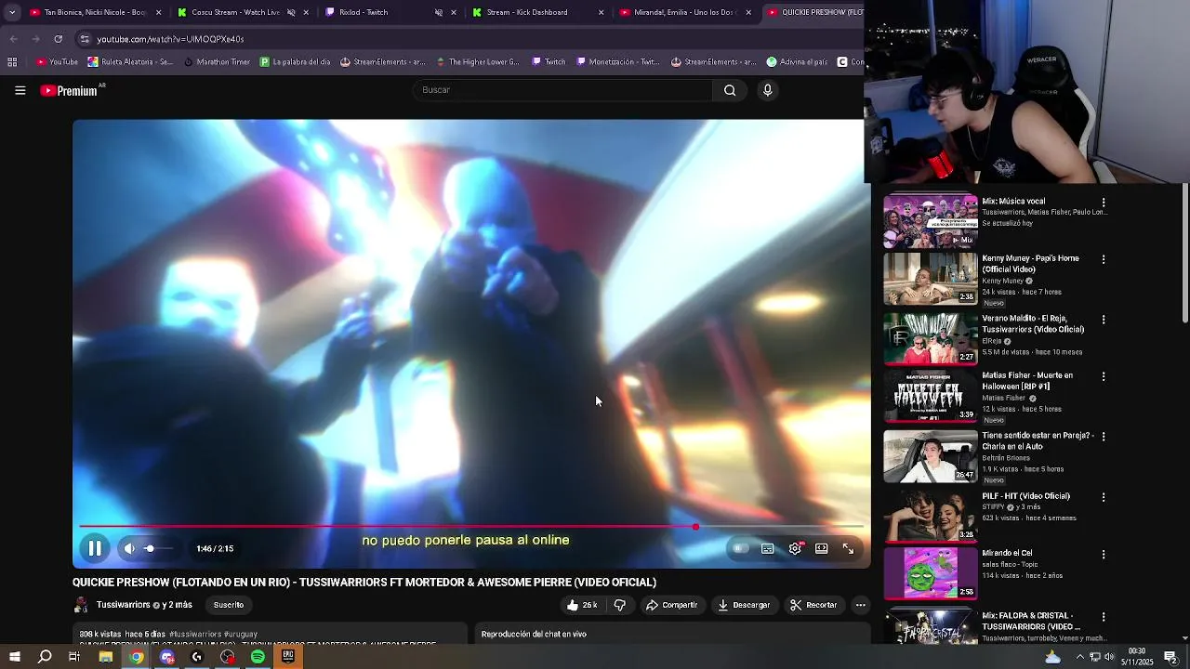Image resolution: width=1190 pixels, height=669 pixels.
Task: Pause the playing video
Action: pyautogui.click(x=95, y=548)
